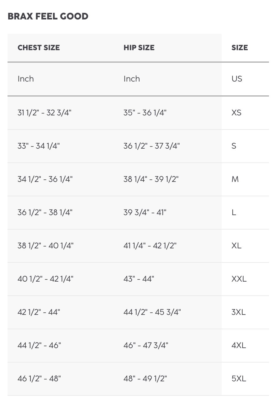The width and height of the screenshot is (274, 397).
Task: Click chest range 44 1/2" - 46"
Action: (39, 345)
